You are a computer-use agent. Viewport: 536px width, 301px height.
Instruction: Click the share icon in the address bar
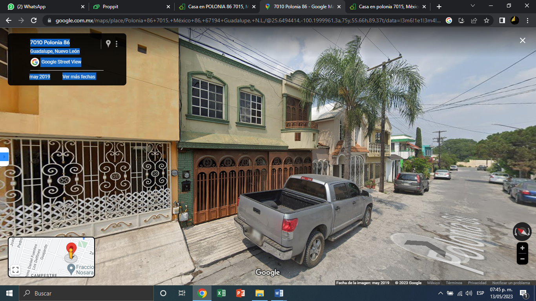pos(474,20)
